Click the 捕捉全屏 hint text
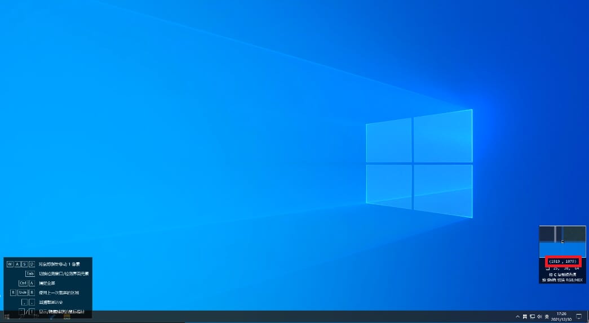 coord(47,283)
